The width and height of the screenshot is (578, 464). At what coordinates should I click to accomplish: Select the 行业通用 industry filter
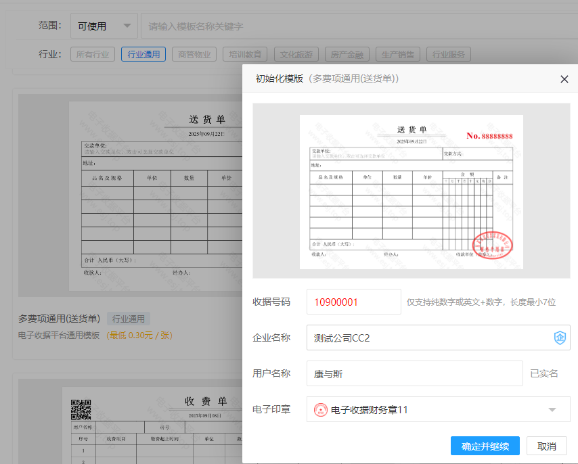(143, 55)
